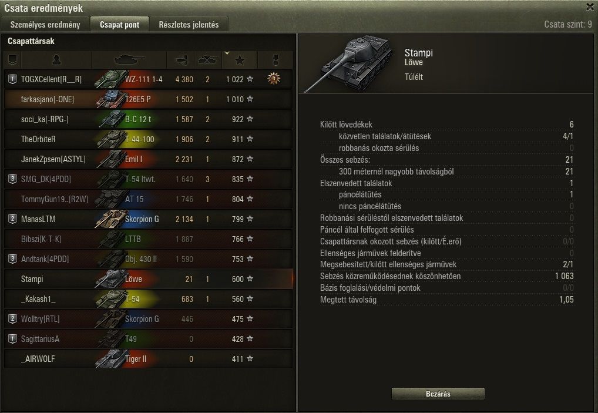This screenshot has height=413, width=598.
Task: Sort by vehicle tank header icon
Action: click(x=129, y=60)
